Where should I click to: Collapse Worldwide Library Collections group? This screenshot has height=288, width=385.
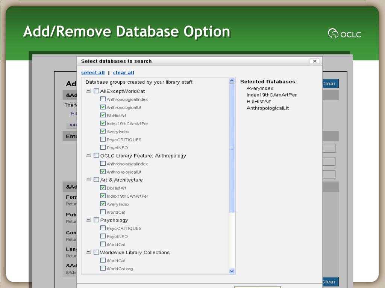pyautogui.click(x=88, y=252)
